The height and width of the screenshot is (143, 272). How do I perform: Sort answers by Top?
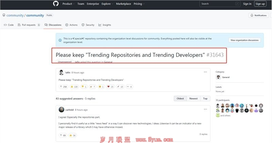(205, 99)
